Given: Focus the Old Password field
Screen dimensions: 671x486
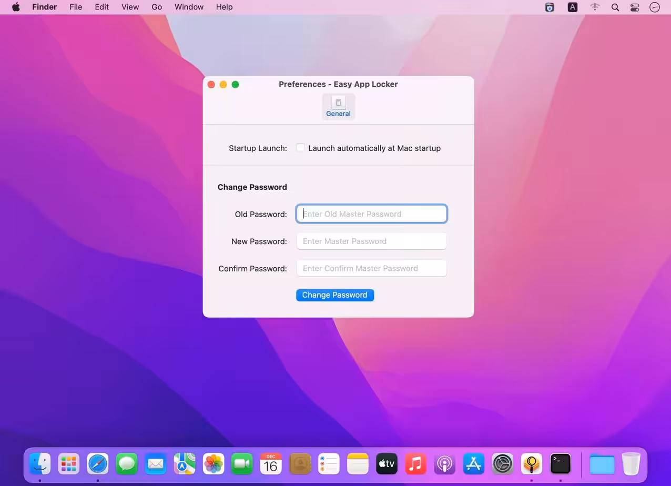Looking at the screenshot, I should (x=372, y=214).
